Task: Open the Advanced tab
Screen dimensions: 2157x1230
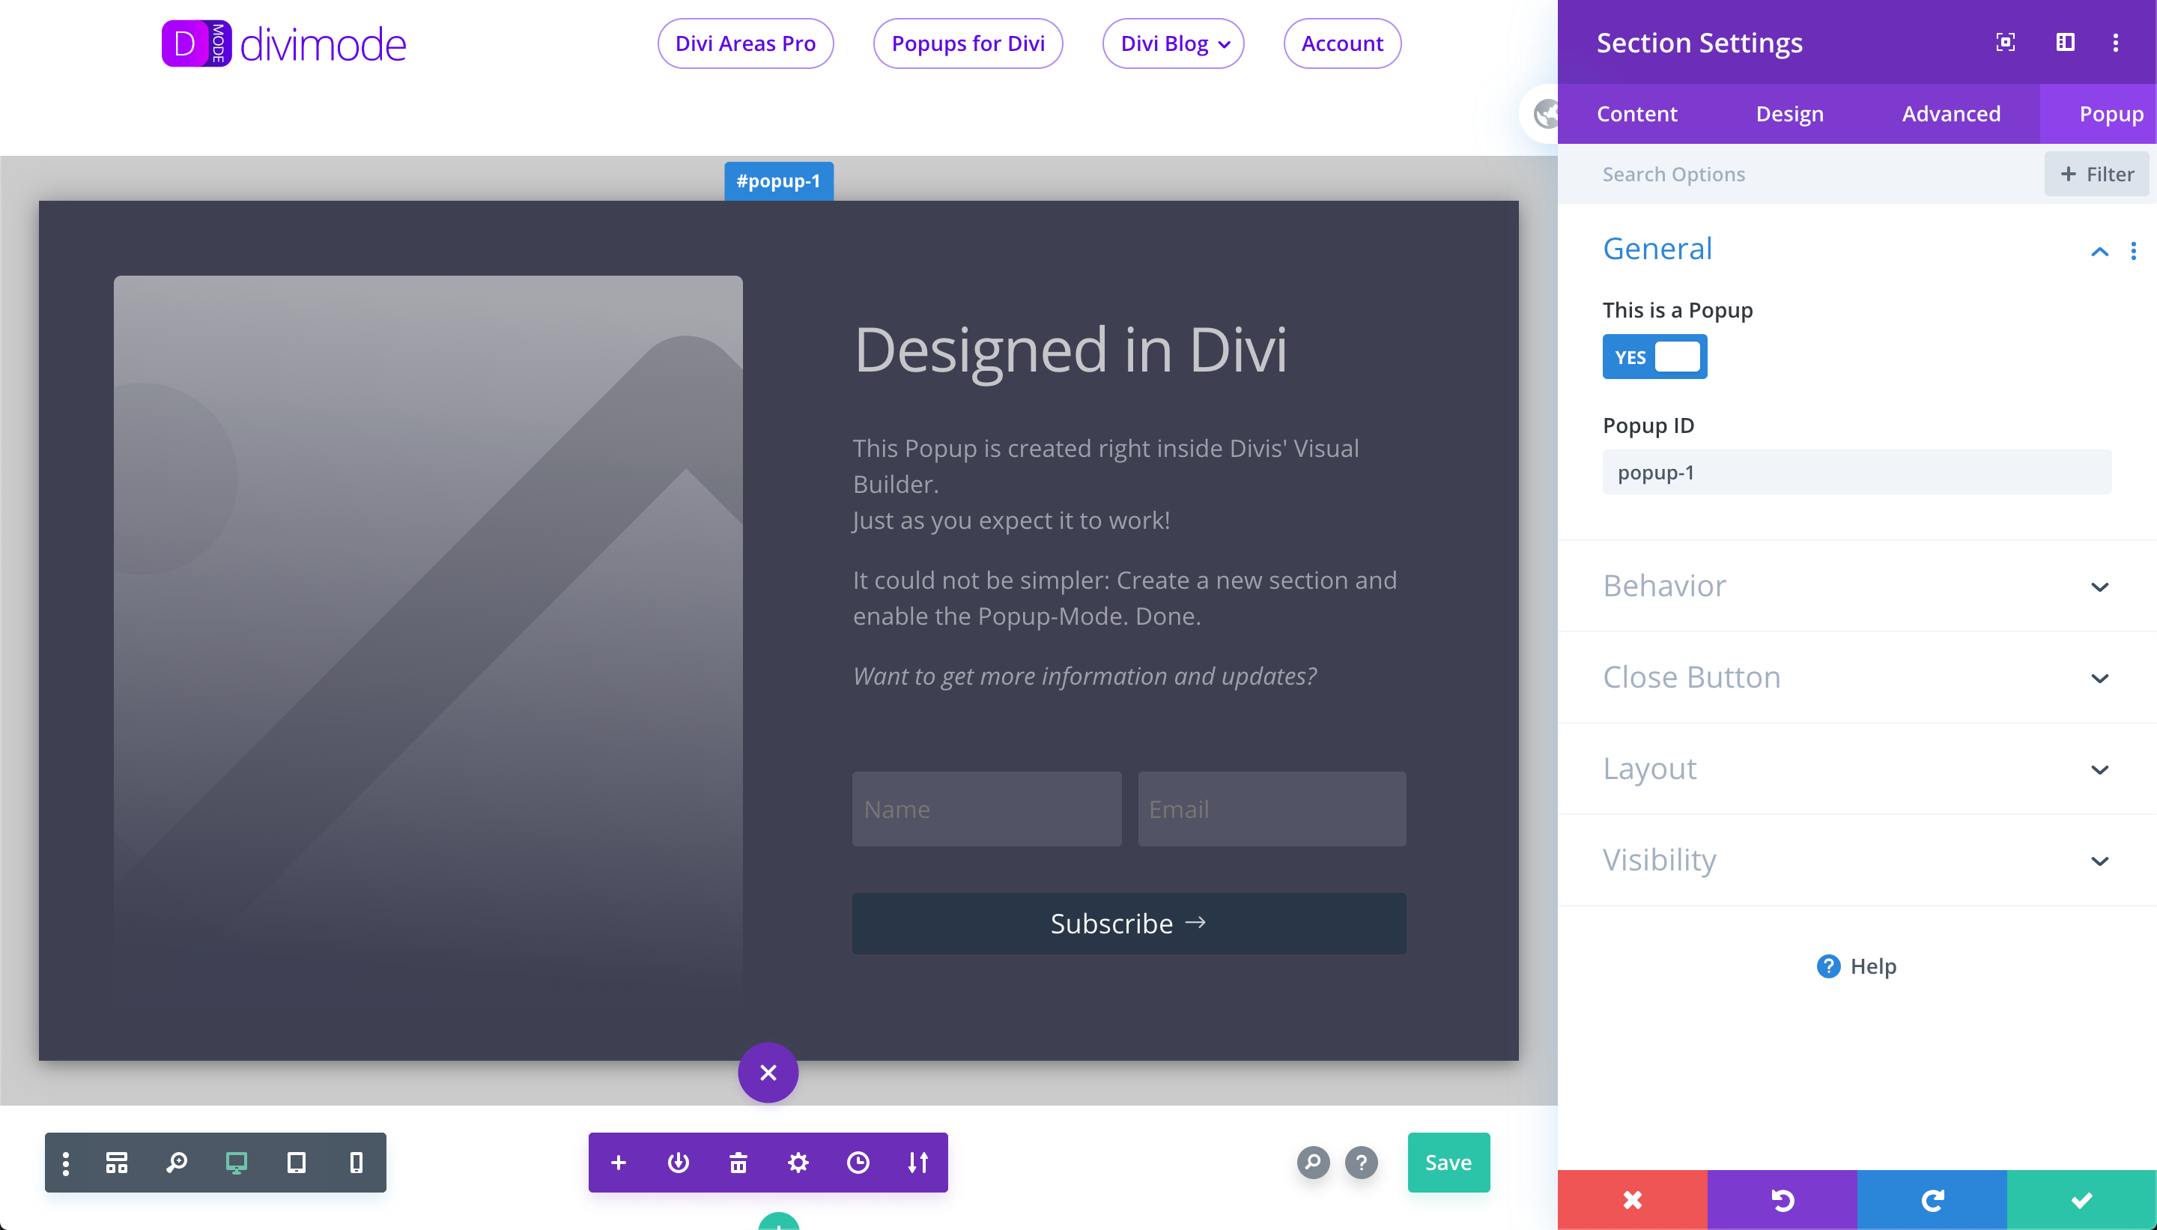Action: tap(1950, 113)
